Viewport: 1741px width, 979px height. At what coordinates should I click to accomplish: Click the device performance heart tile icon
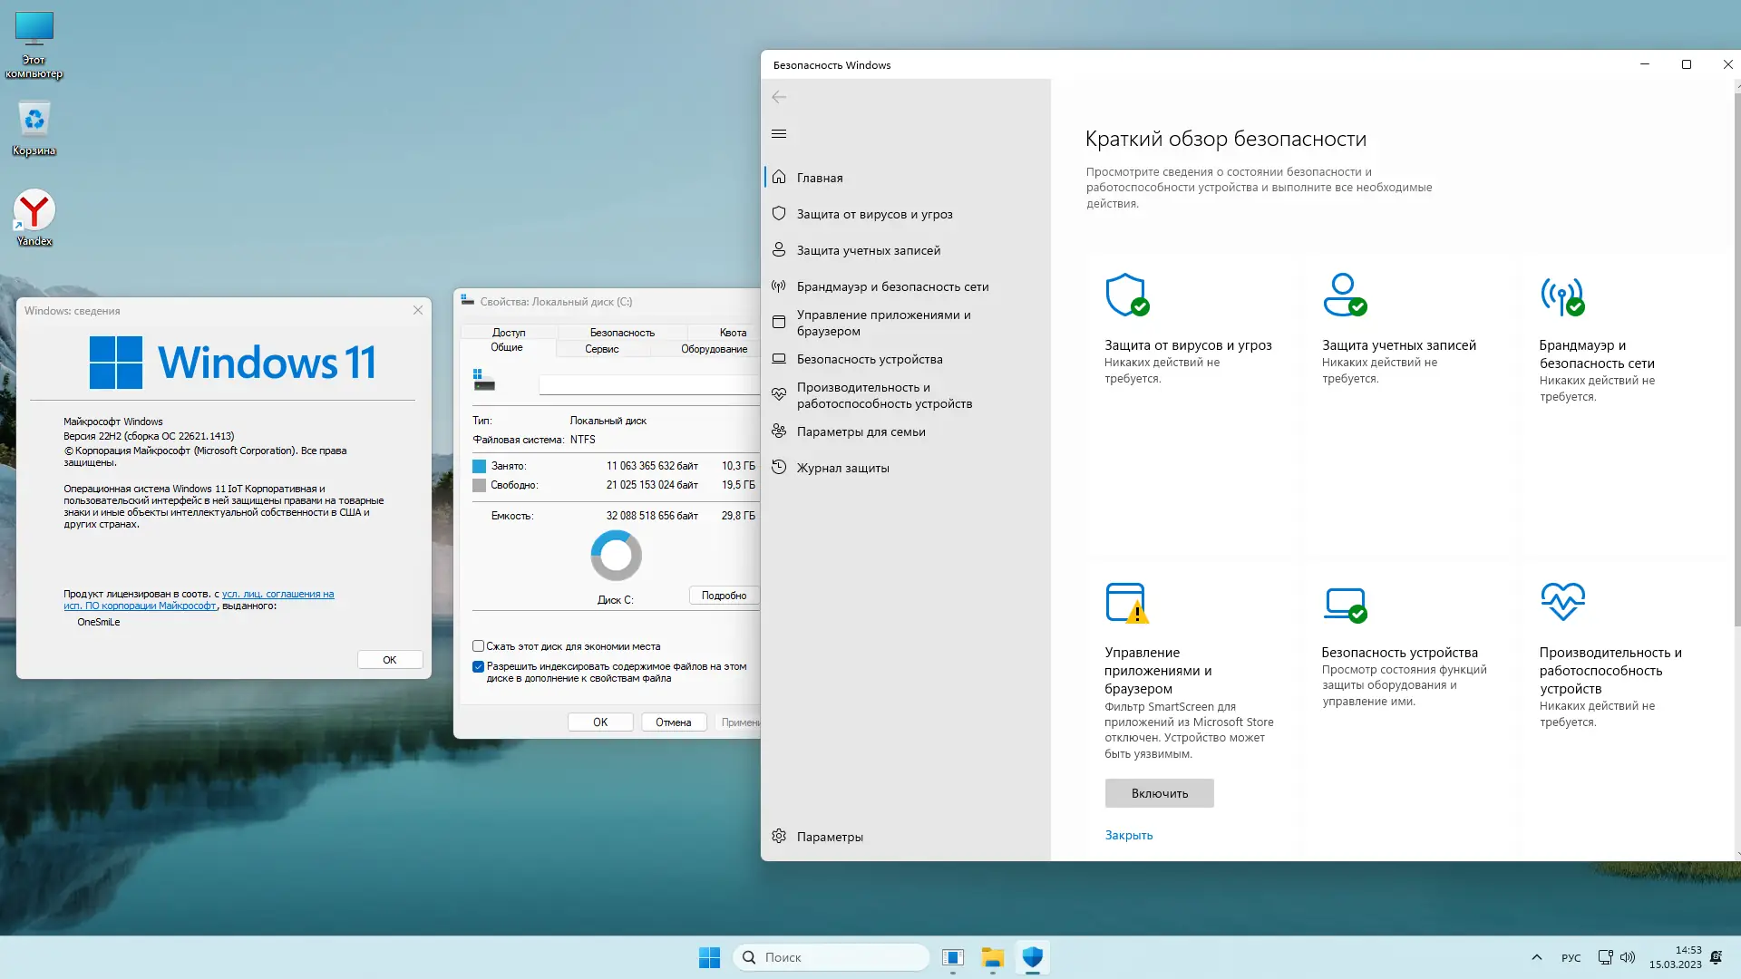click(x=1562, y=601)
